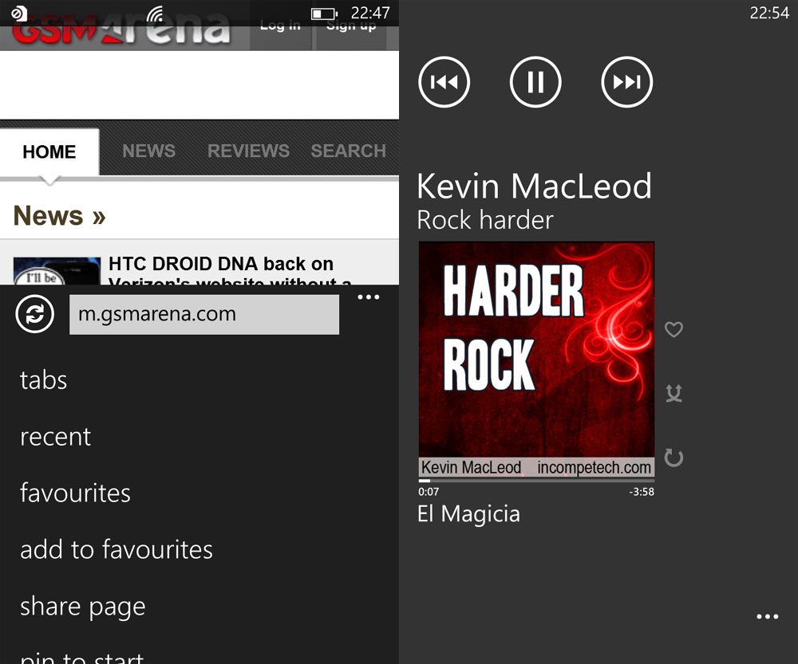This screenshot has width=798, height=664.
Task: Tap the Wi-Fi signal icon in status bar
Action: pyautogui.click(x=156, y=14)
